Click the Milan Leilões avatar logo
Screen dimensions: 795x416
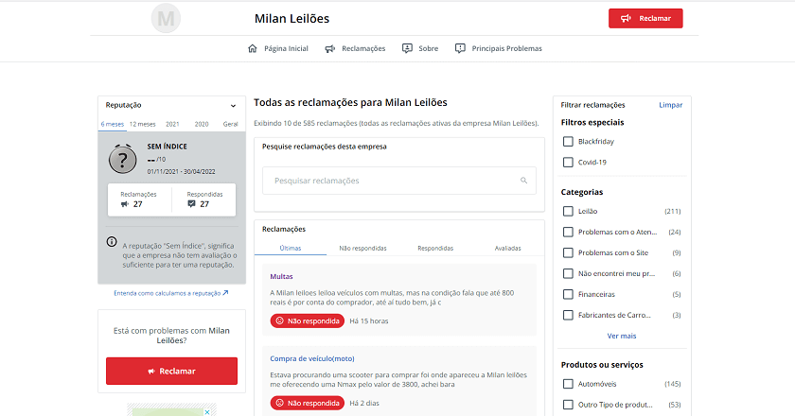(x=167, y=18)
